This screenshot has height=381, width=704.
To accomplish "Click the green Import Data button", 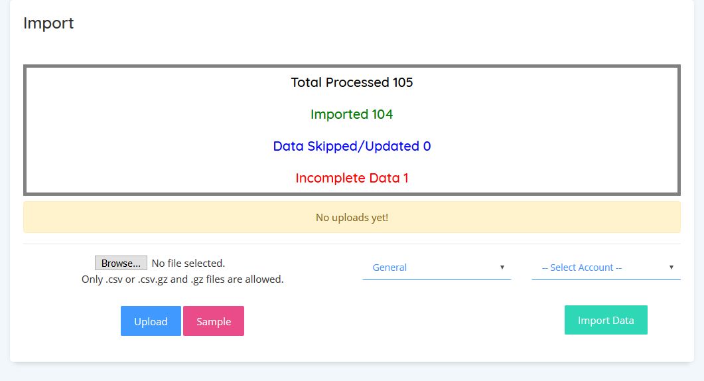I will click(606, 320).
